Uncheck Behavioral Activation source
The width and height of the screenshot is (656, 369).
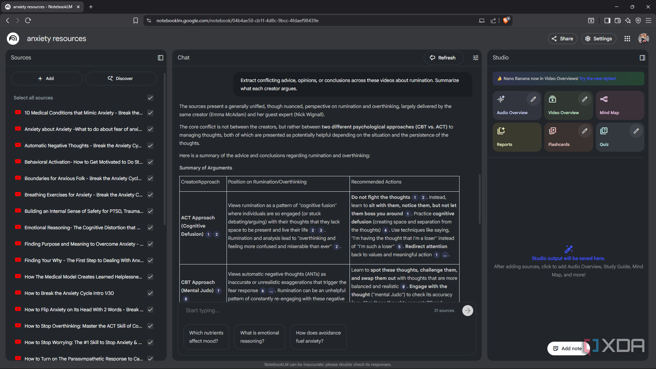150,162
